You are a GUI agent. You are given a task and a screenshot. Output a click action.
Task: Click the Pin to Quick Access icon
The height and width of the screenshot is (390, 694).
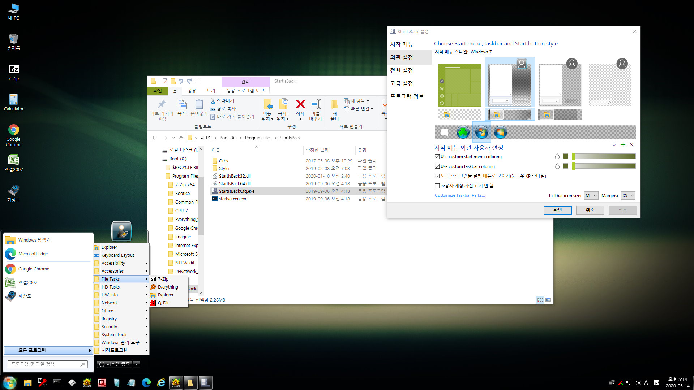[162, 104]
